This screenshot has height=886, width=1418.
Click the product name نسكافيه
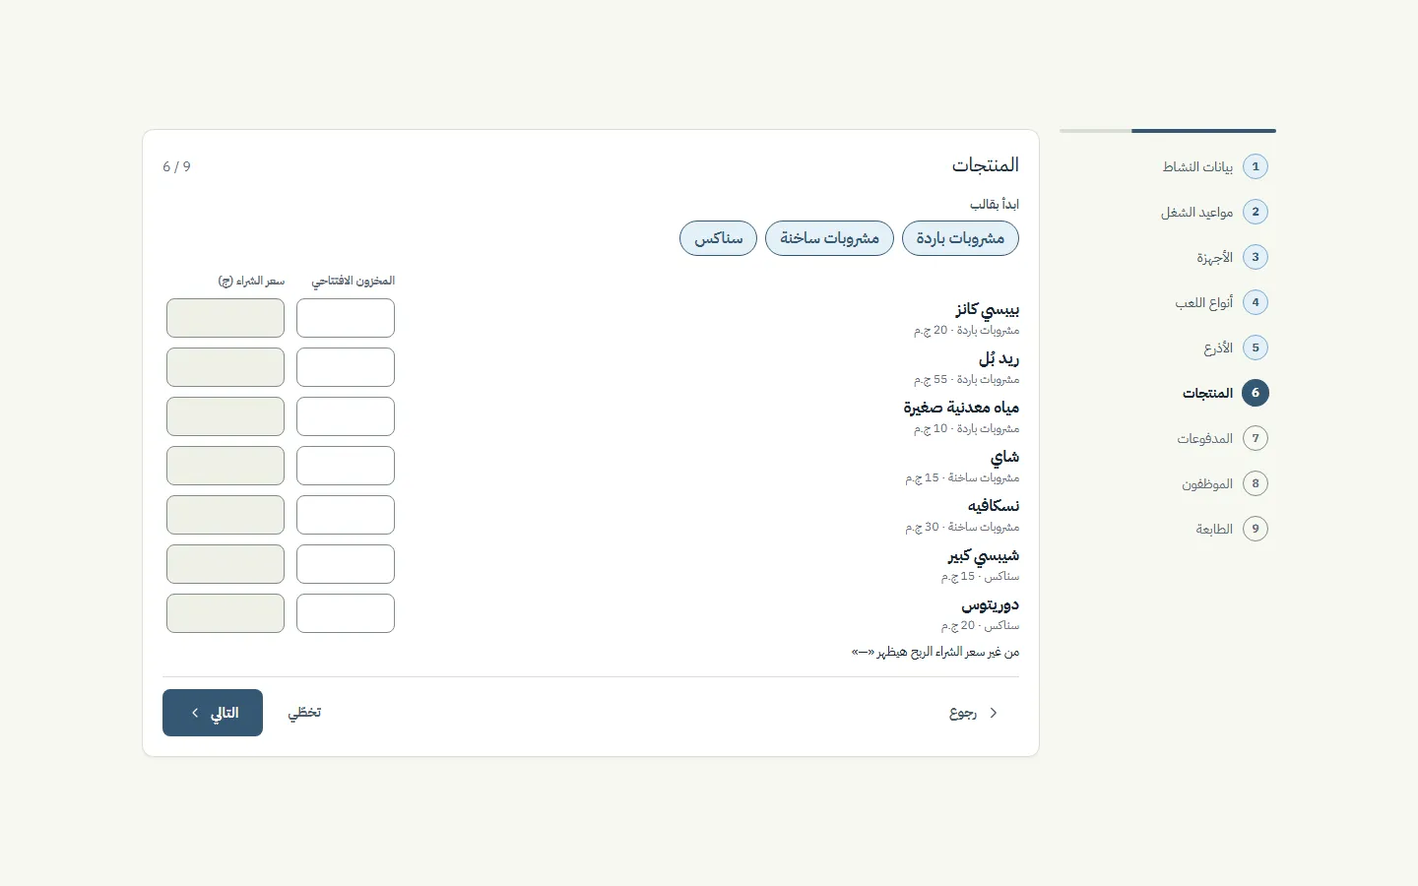(x=994, y=506)
